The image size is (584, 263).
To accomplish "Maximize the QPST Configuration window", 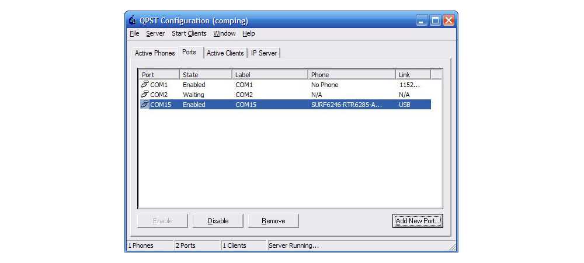I will [435, 20].
